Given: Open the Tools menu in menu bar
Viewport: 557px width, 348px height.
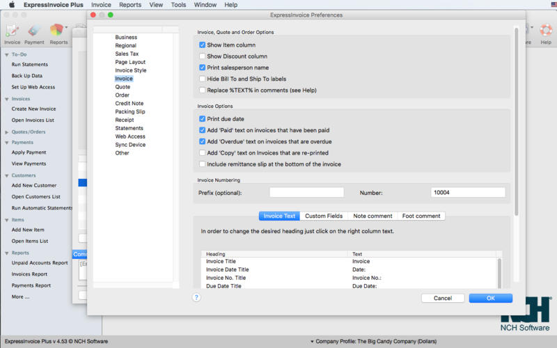Looking at the screenshot, I should 178,5.
